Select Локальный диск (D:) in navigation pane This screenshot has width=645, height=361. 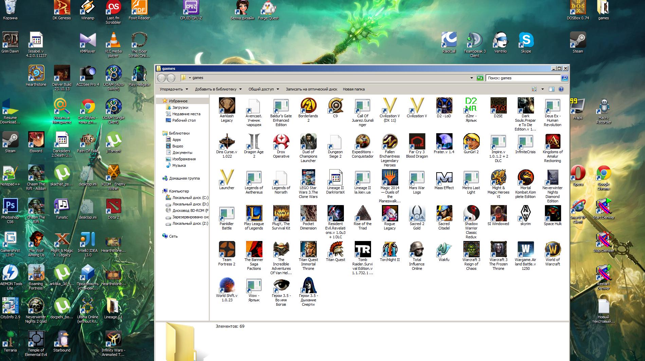190,204
